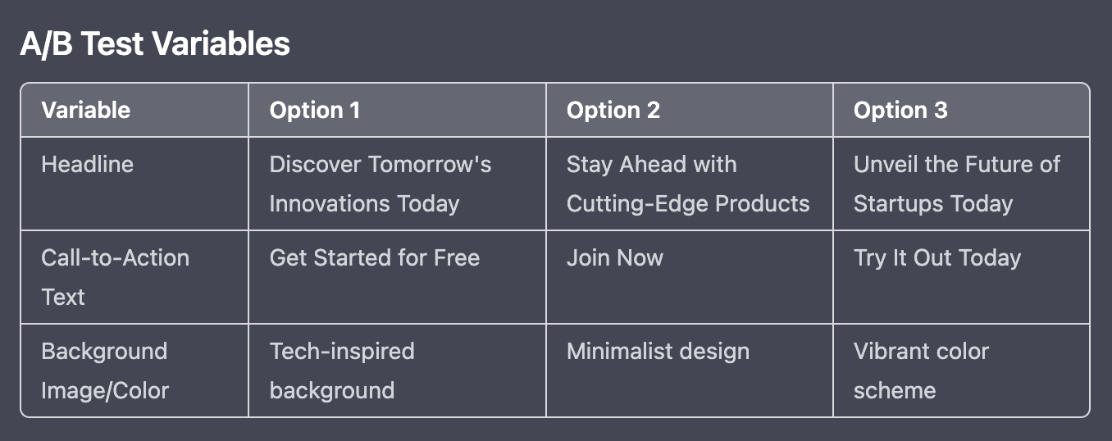Viewport: 1112px width, 441px height.
Task: Click the Try It Out Today cell
Action: [961, 277]
